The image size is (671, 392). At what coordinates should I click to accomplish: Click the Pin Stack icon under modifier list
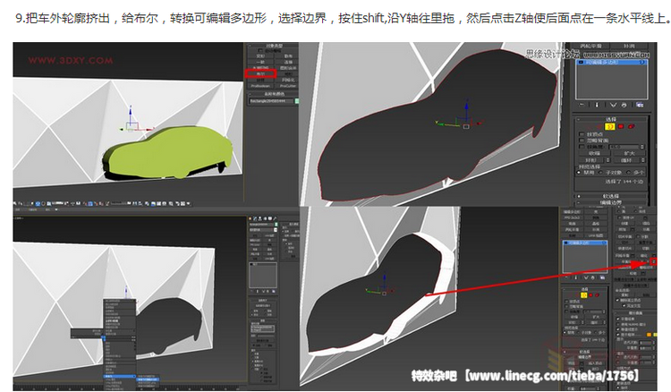(x=582, y=105)
